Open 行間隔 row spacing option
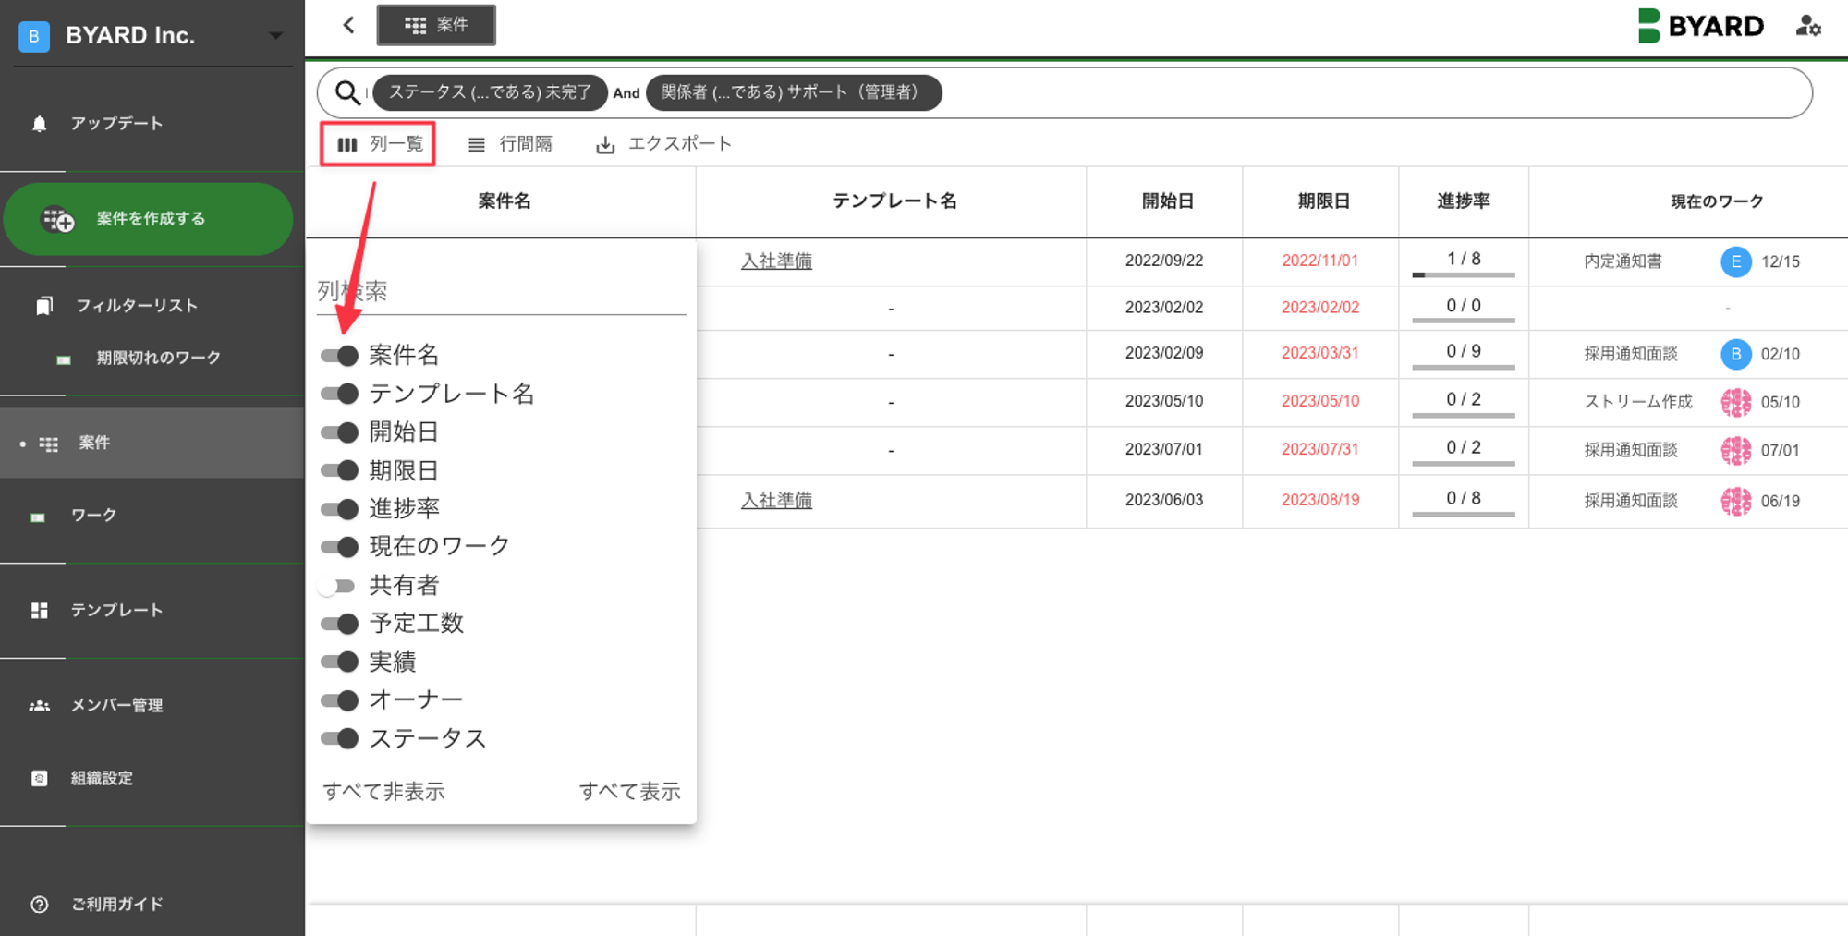Screen dimensions: 1848x936 tap(510, 144)
